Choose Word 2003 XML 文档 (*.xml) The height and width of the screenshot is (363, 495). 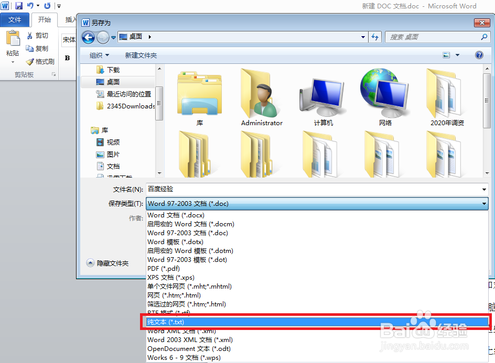[317, 339]
